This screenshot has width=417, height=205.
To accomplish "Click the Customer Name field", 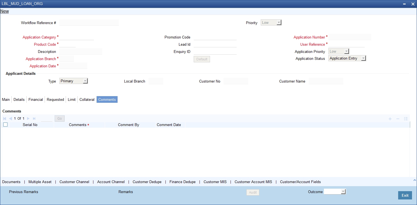I will click(x=326, y=81).
